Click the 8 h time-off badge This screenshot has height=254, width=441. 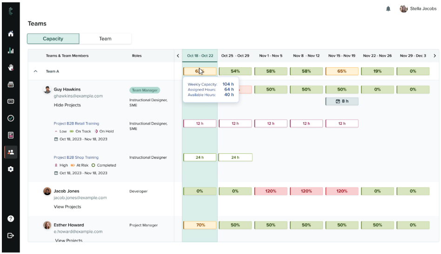342,101
